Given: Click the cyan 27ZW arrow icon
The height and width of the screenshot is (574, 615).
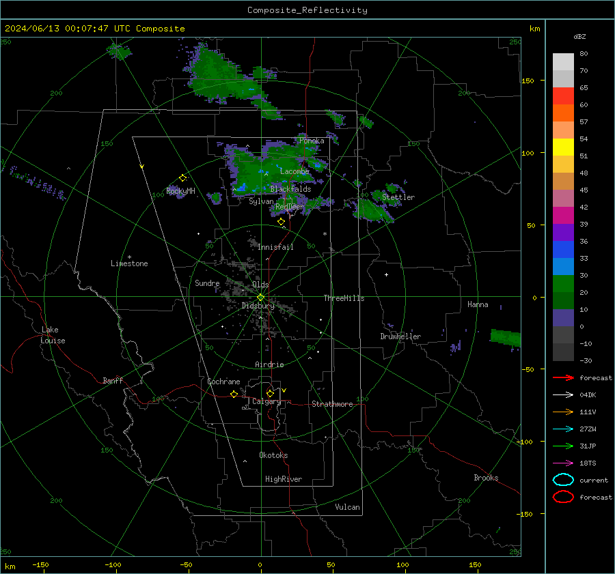Looking at the screenshot, I should pos(563,429).
